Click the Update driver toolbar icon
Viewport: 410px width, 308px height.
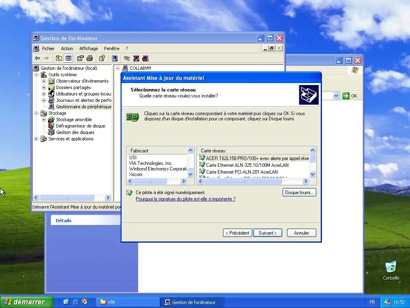click(127, 58)
